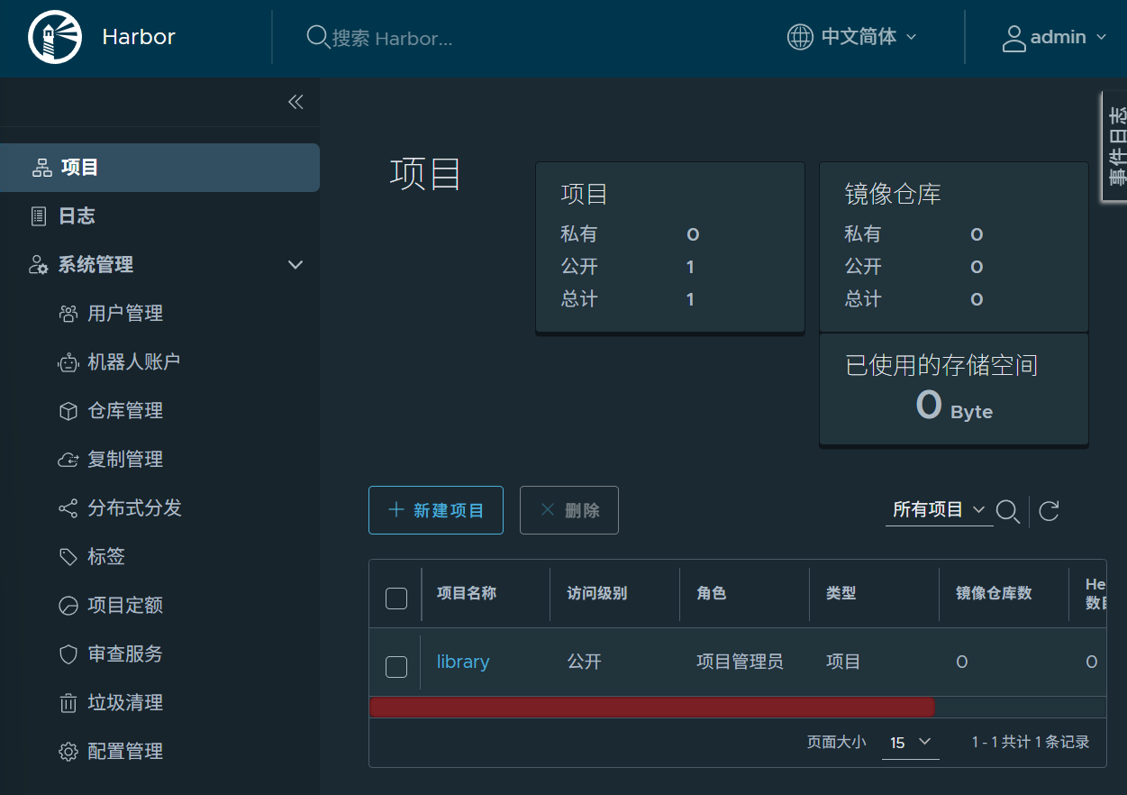
Task: Check the library project row checkbox
Action: 396,667
